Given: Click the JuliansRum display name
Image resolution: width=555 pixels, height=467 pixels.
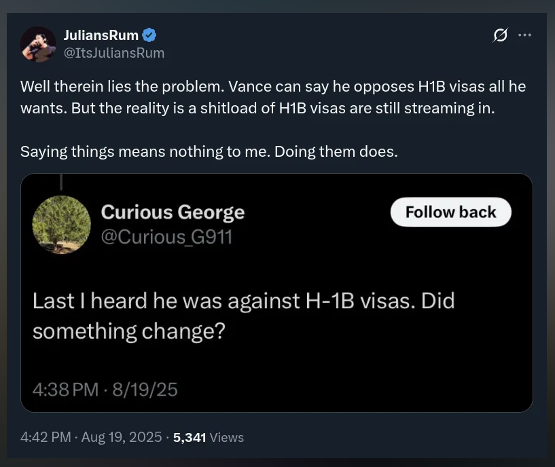Looking at the screenshot, I should point(101,35).
